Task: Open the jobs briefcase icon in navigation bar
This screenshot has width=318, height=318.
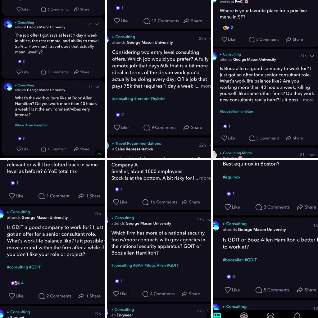Action: point(270,316)
